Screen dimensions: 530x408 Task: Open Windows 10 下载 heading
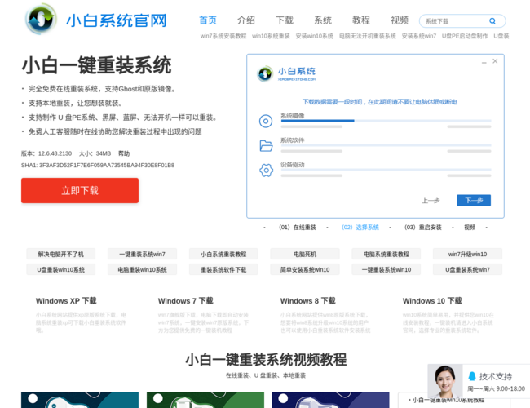point(432,301)
